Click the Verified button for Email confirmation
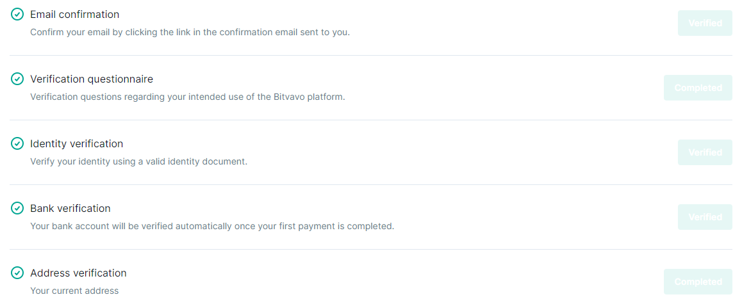The height and width of the screenshot is (306, 742). [705, 23]
